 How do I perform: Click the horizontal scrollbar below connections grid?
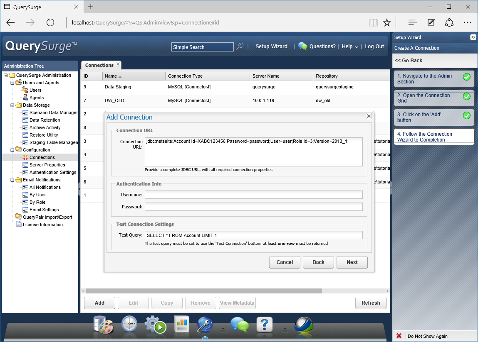click(x=203, y=291)
